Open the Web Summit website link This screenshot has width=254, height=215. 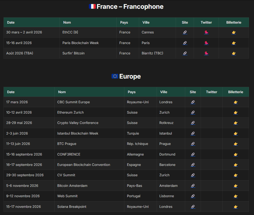pyautogui.click(x=193, y=196)
